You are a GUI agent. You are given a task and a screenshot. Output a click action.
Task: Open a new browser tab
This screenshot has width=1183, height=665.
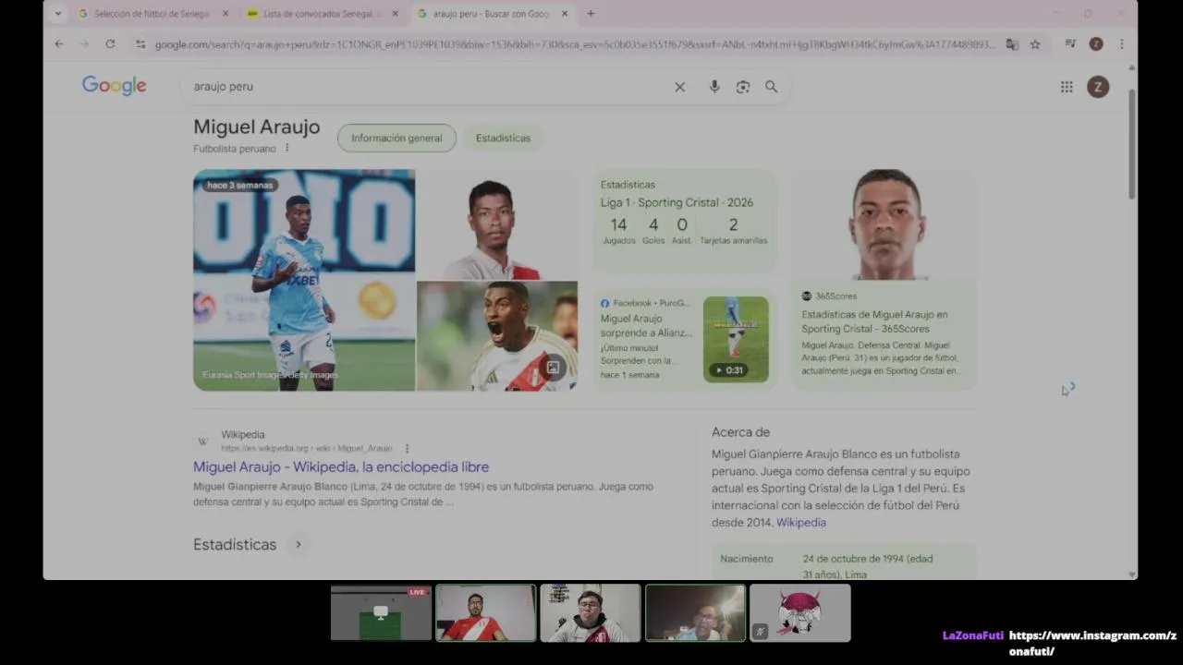tap(591, 14)
